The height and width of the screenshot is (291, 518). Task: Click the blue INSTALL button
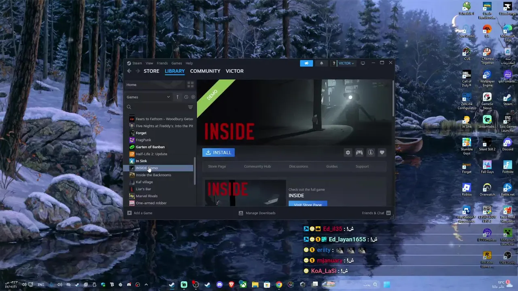(219, 152)
